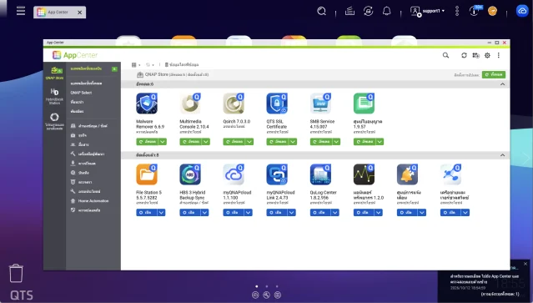Click the myQNAPcloud Link app icon

[277, 174]
